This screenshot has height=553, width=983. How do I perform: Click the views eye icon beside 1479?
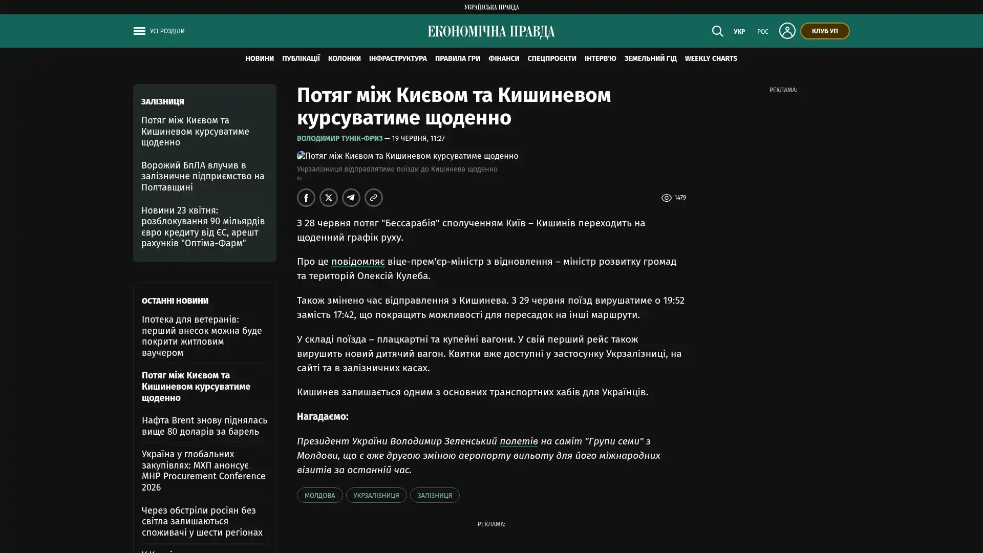click(666, 198)
